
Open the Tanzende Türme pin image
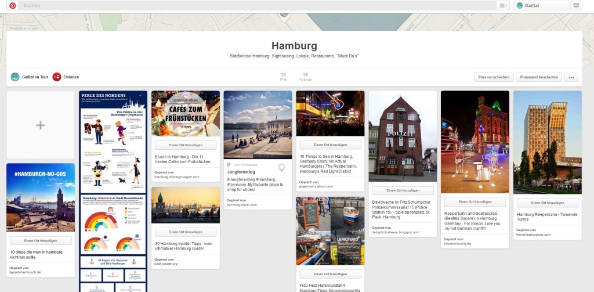[x=548, y=143]
